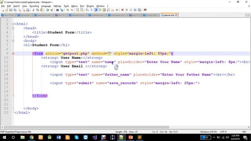Click the macro Playback icon
Viewport: 251px width, 141px height.
coord(131,10)
